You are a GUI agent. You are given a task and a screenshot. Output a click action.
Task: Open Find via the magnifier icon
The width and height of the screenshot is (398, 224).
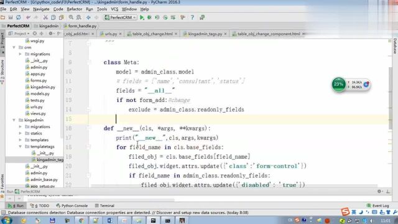(71, 17)
